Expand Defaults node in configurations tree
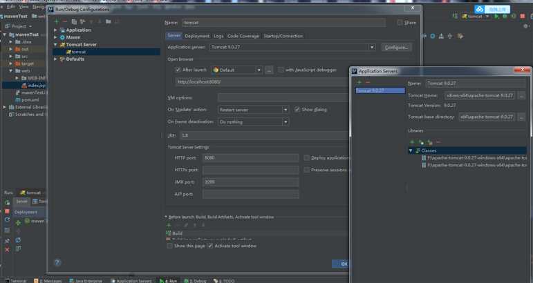Viewport: 533px width, 283px height. [55, 59]
